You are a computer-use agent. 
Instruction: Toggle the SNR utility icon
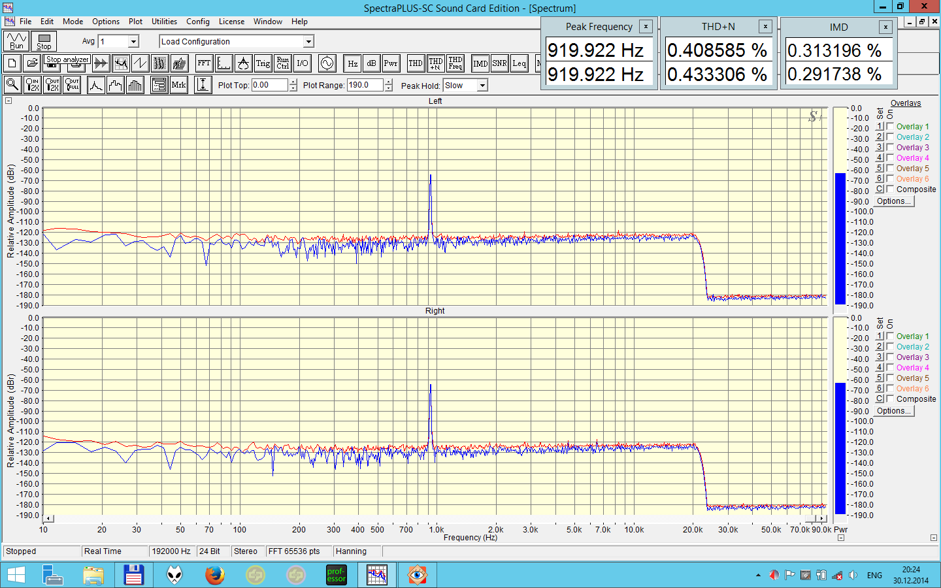(x=499, y=63)
